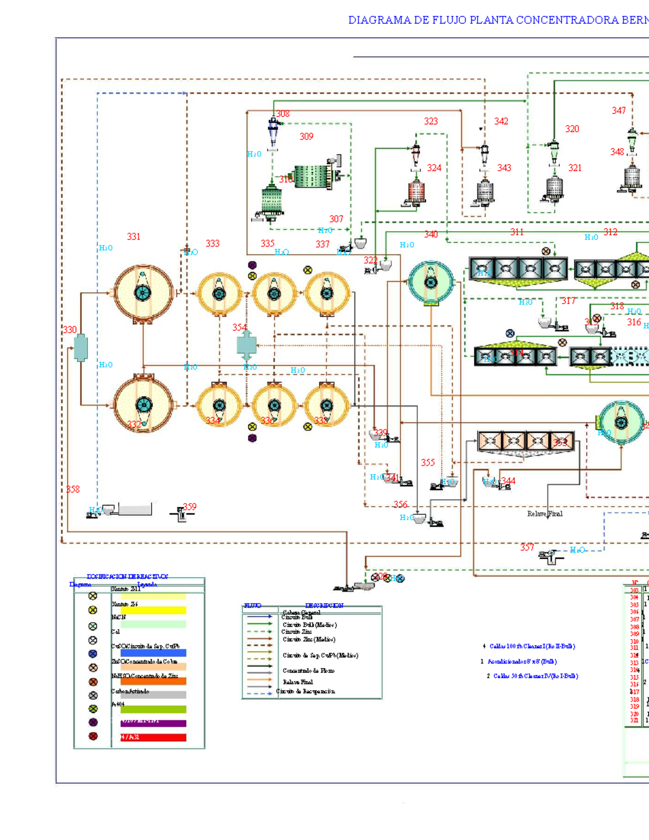Screen dimensions: 649x840
Task: Click the large conditioning tank labeled 332
Action: (x=143, y=405)
